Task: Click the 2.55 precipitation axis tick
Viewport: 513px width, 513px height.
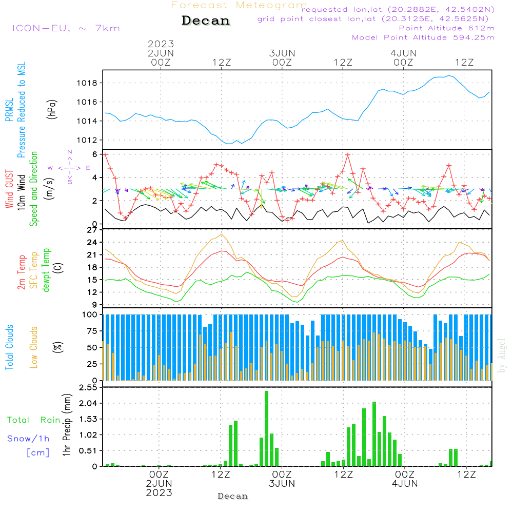Action: click(88, 387)
